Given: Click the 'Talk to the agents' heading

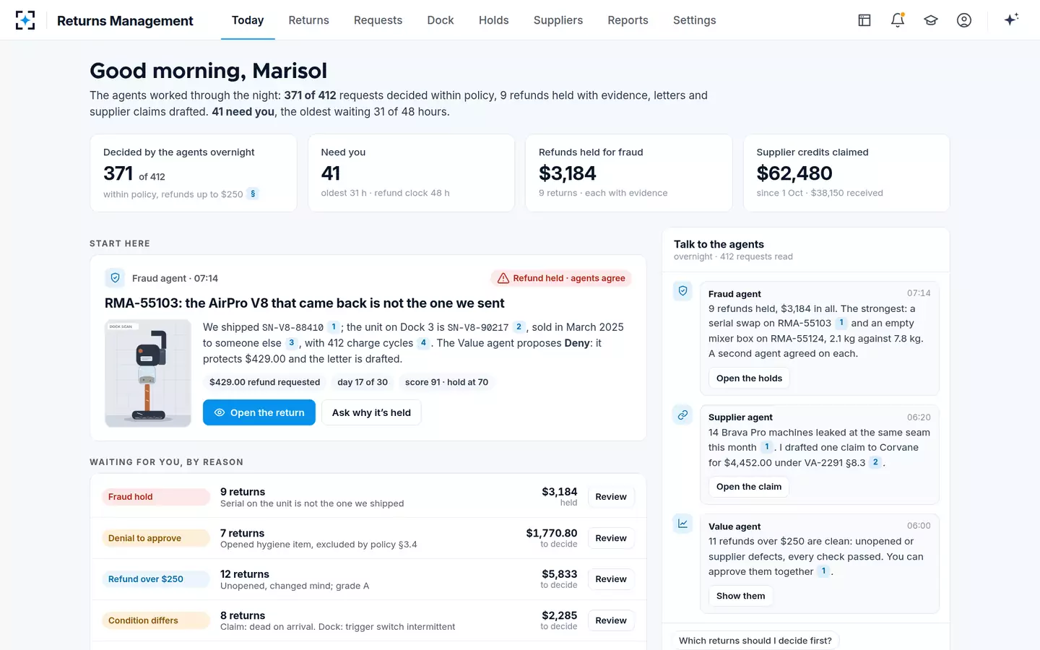Looking at the screenshot, I should click(719, 244).
